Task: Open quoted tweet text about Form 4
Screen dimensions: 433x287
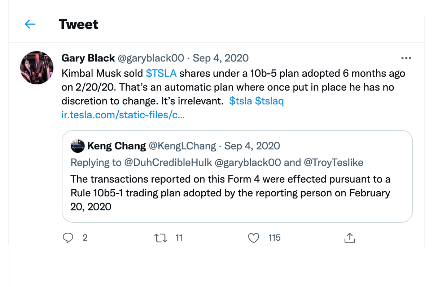Action: pos(231,193)
